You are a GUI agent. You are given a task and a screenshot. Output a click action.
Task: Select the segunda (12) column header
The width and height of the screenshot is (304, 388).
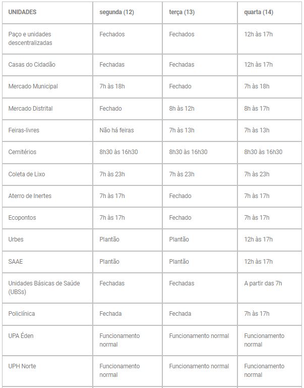(116, 12)
